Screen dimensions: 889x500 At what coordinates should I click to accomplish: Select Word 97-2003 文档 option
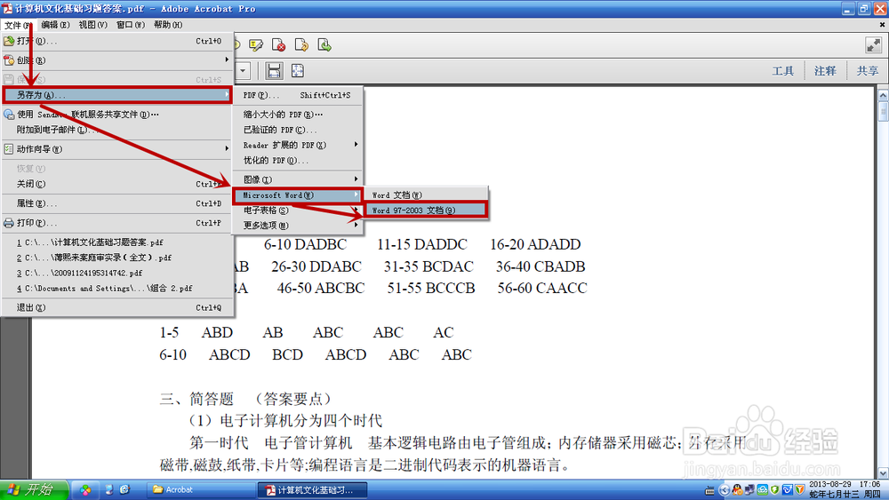[x=426, y=210]
